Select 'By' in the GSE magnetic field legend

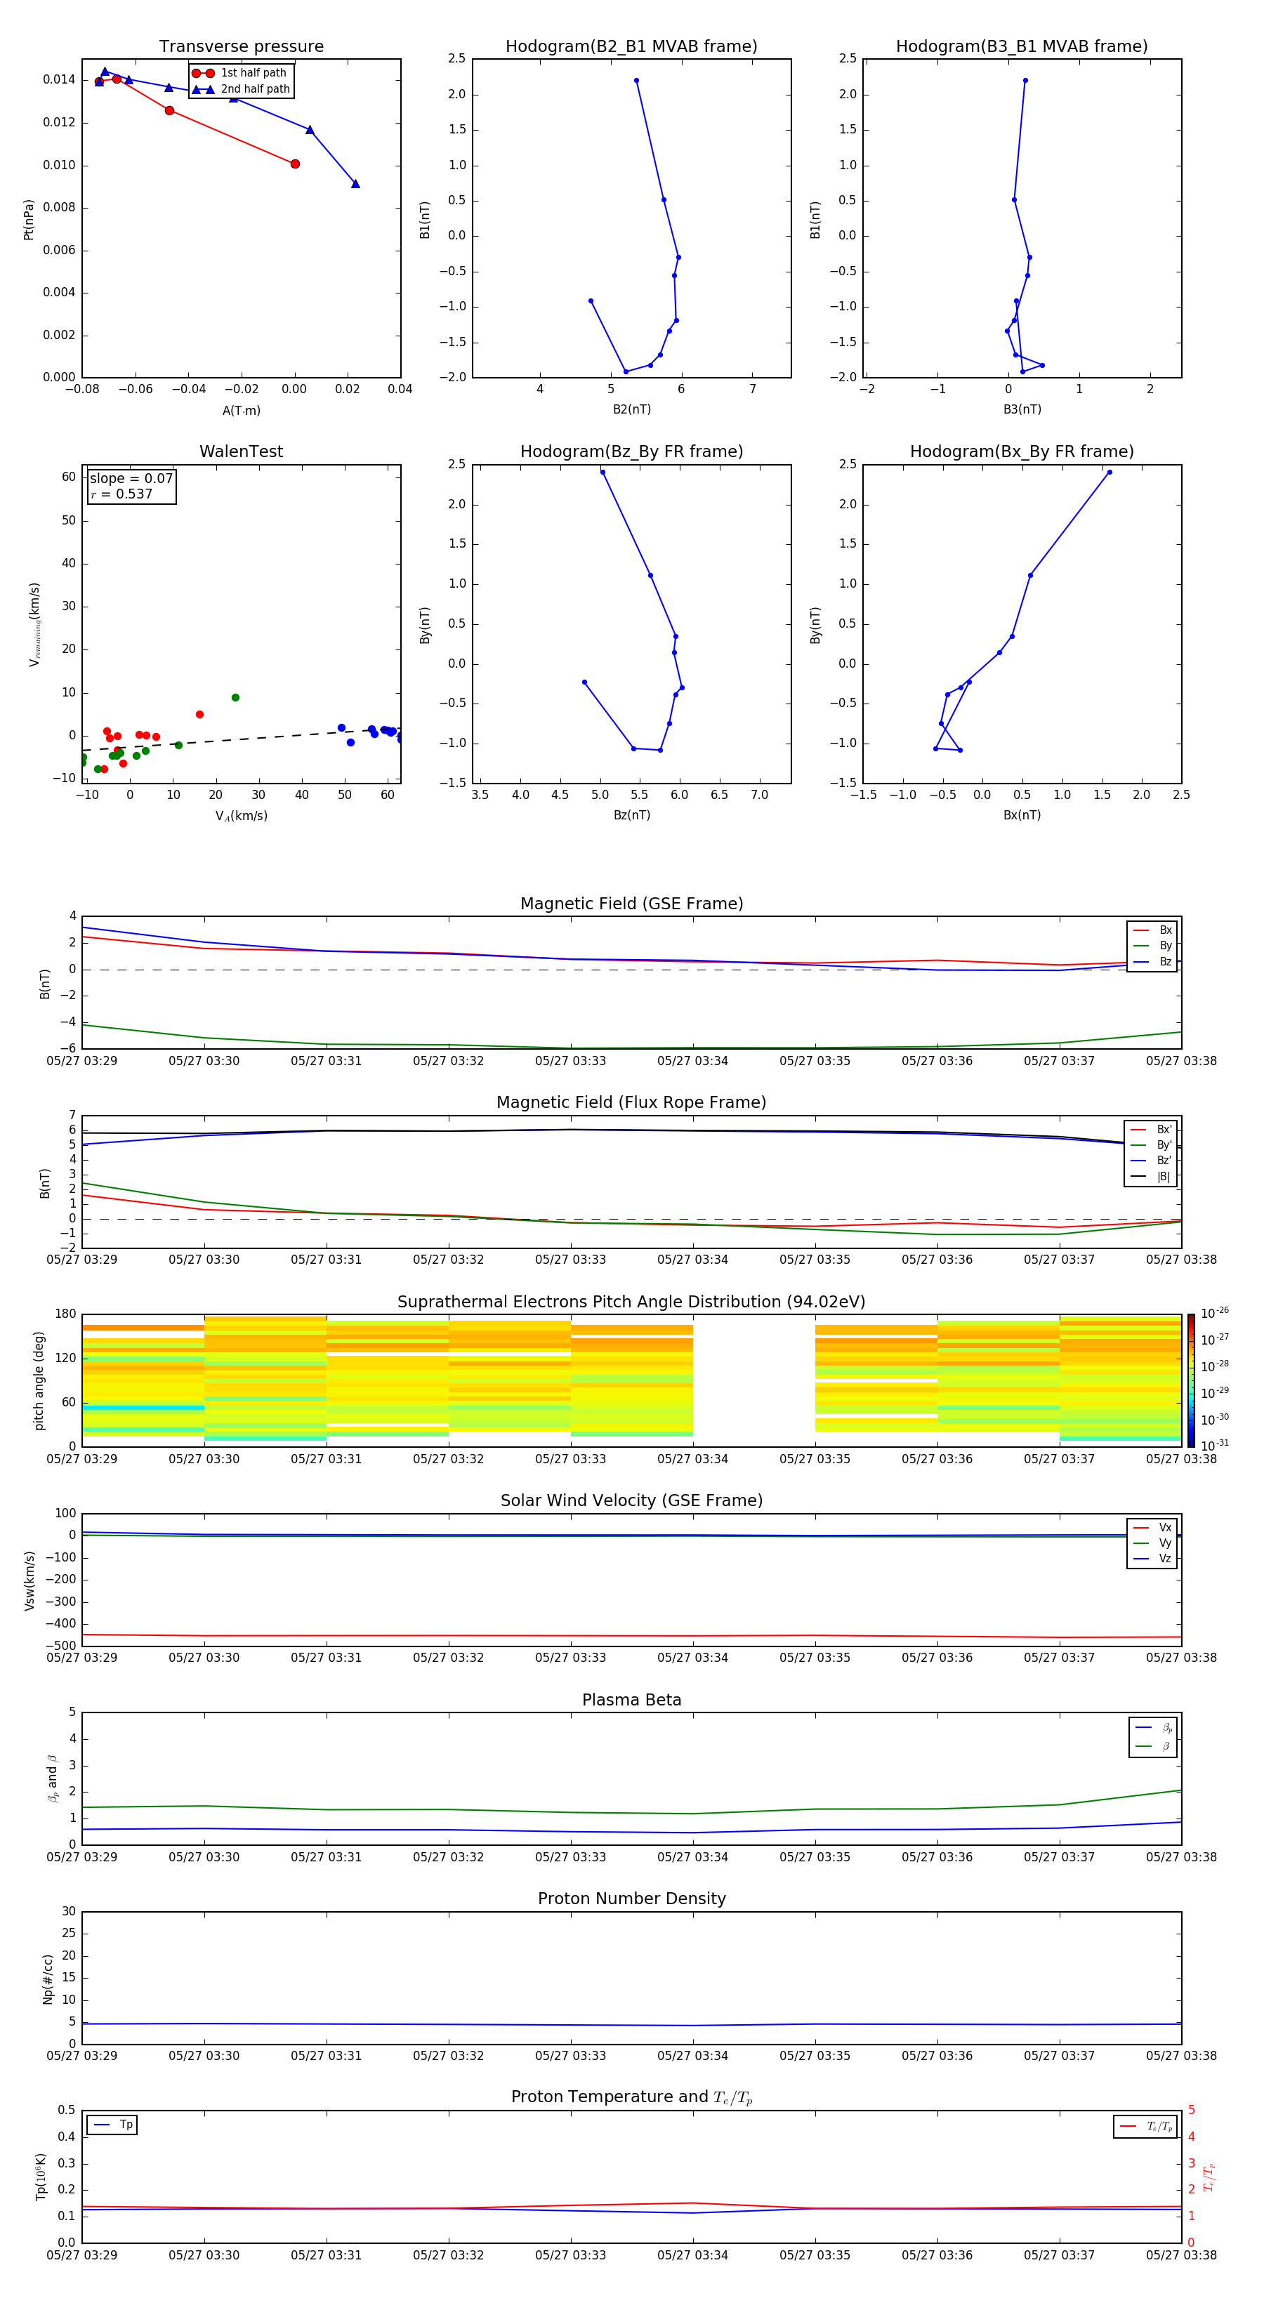coord(1152,945)
